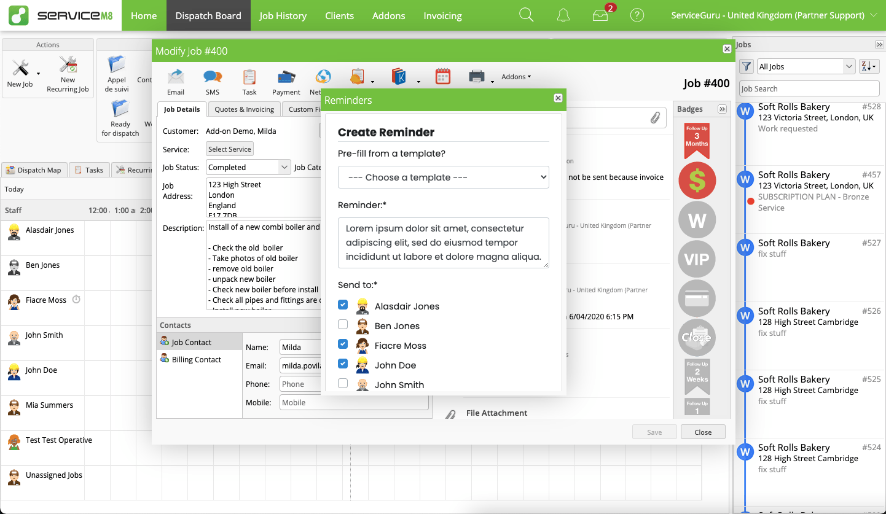Toggle the Follow Up 3 Months badge

pyautogui.click(x=697, y=141)
